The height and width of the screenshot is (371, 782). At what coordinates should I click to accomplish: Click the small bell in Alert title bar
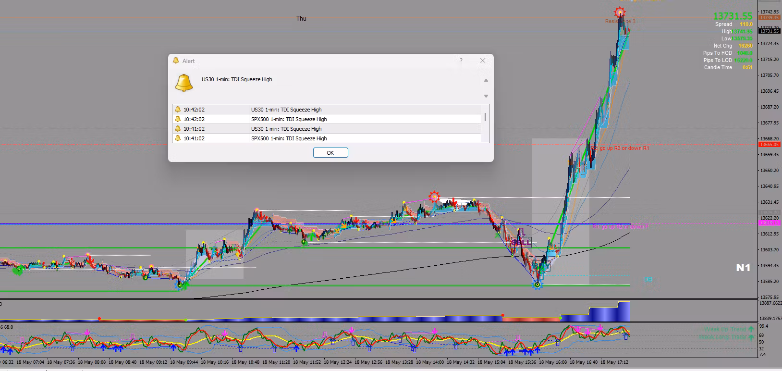point(176,61)
